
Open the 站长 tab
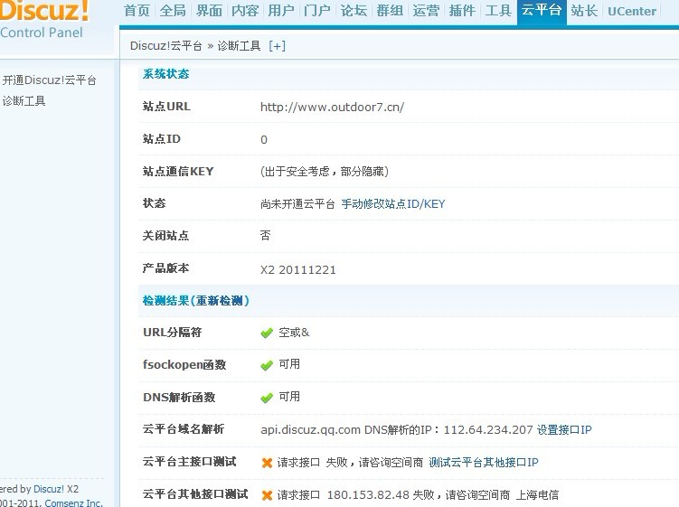coord(584,10)
